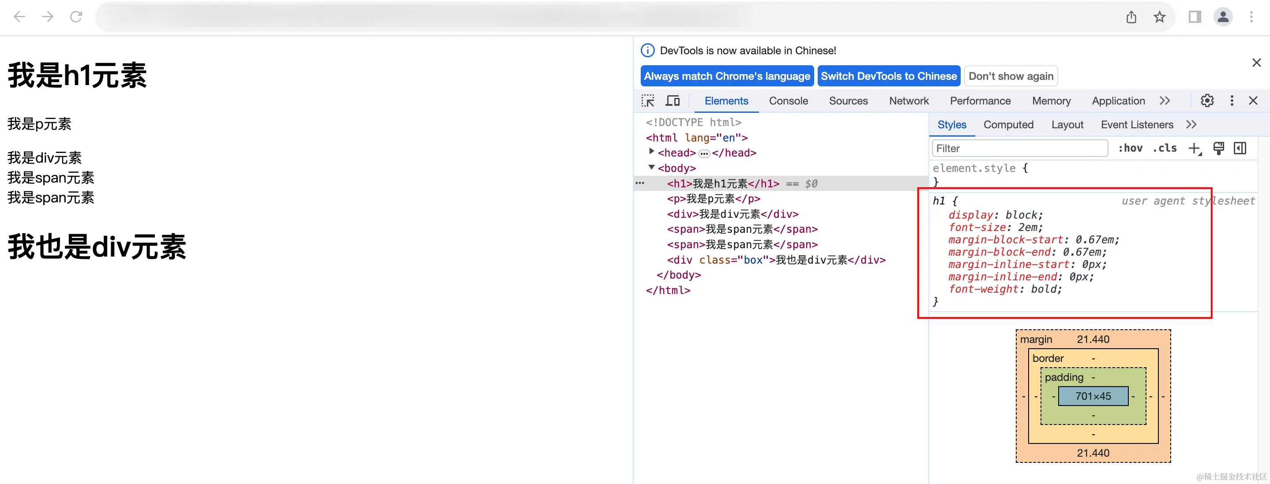Show more Styles pane tabs
Image resolution: width=1270 pixels, height=484 pixels.
pos(1191,125)
